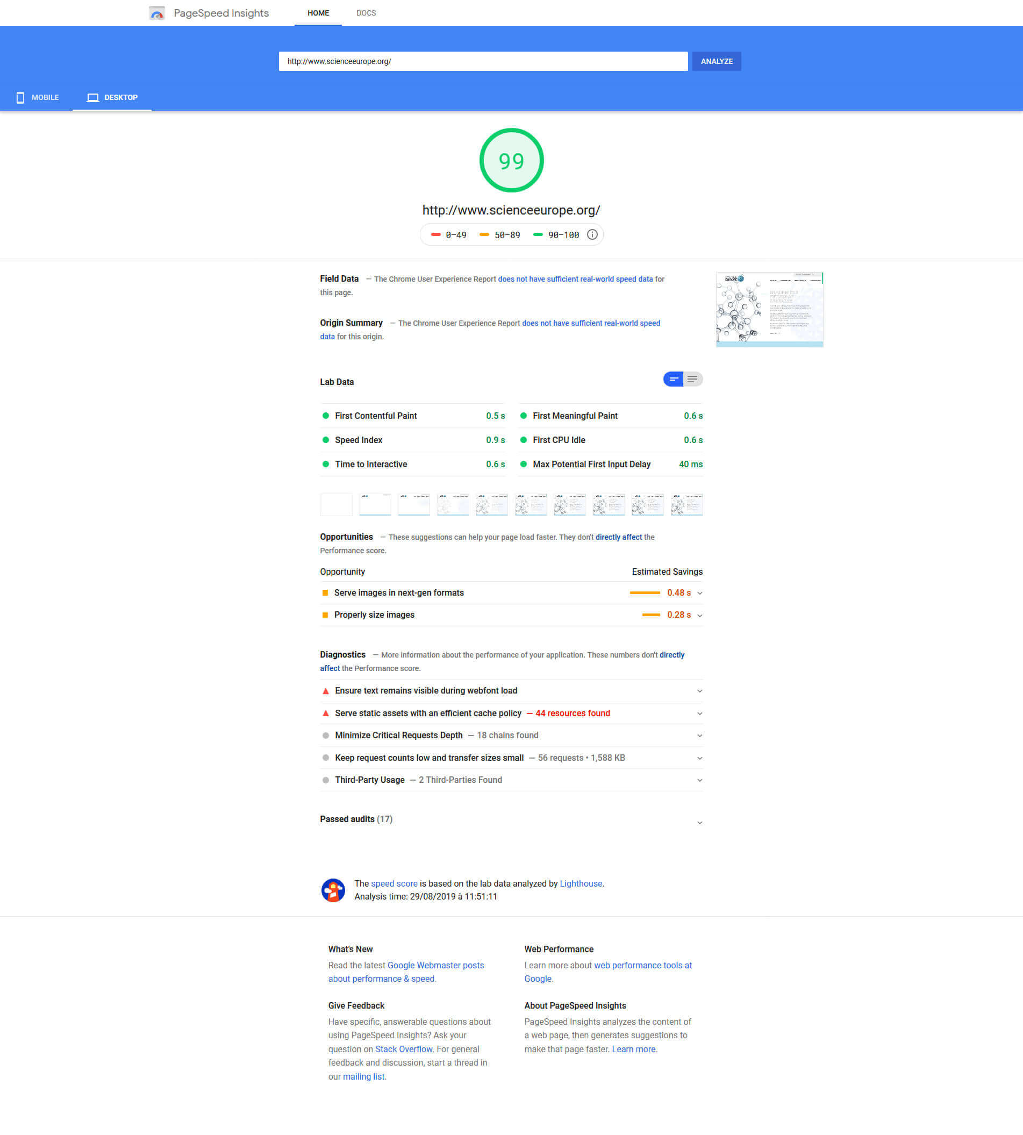This screenshot has width=1023, height=1135.
Task: Click the Lighthouse mascot icon
Action: point(333,890)
